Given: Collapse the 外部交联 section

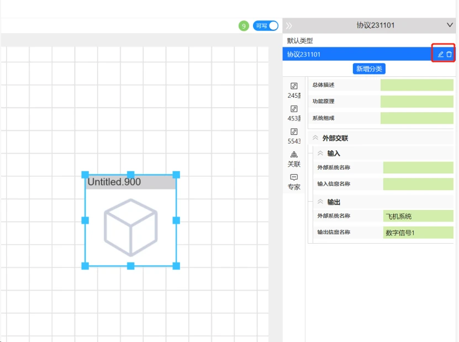Looking at the screenshot, I should click(315, 138).
